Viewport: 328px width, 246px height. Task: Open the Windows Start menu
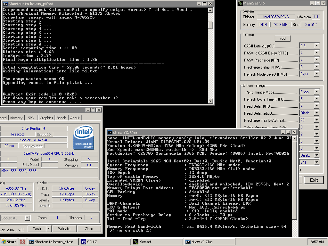9,242
